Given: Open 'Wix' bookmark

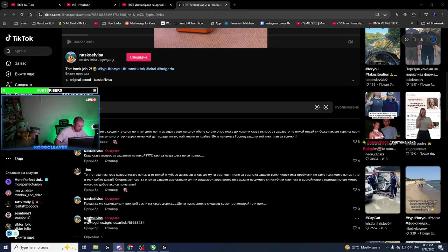Looking at the screenshot, I should [x=166, y=23].
